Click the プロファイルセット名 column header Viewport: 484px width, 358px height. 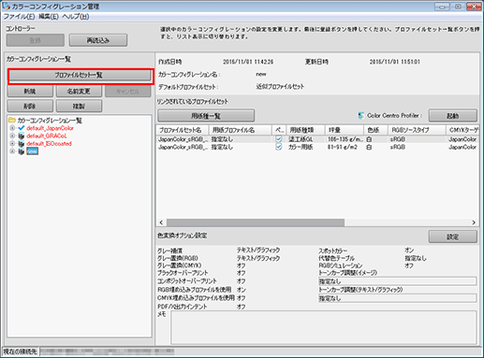point(183,130)
